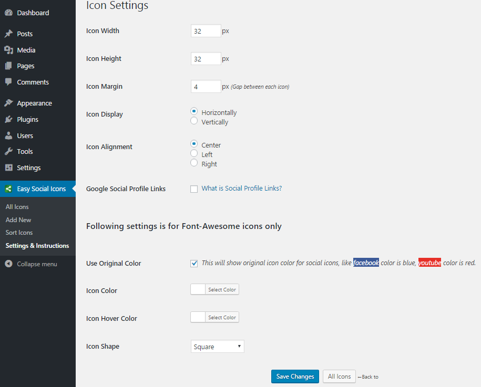Click the Dashboard gauge icon
Viewport: 481px width, 387px height.
8,13
